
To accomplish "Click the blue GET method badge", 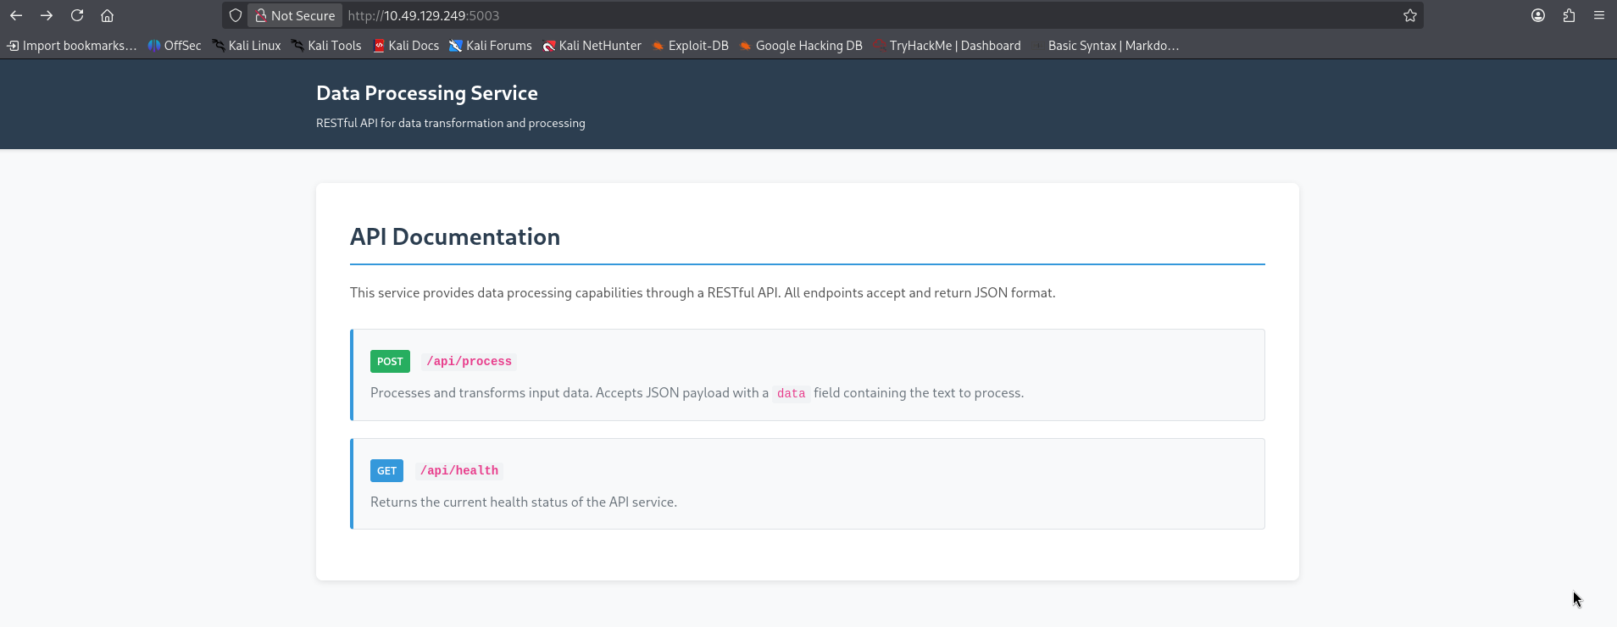I will pyautogui.click(x=386, y=471).
